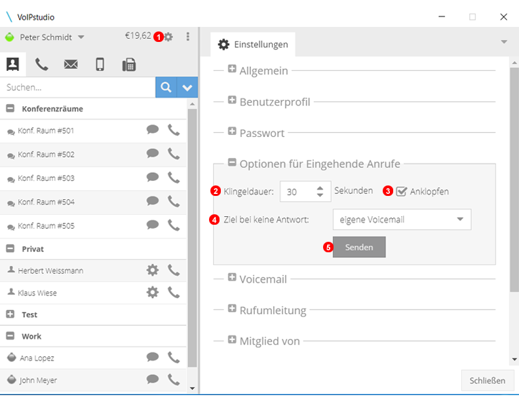Viewport: 519px width, 401px height.
Task: Call Konf. Raum #503
Action: click(x=174, y=178)
